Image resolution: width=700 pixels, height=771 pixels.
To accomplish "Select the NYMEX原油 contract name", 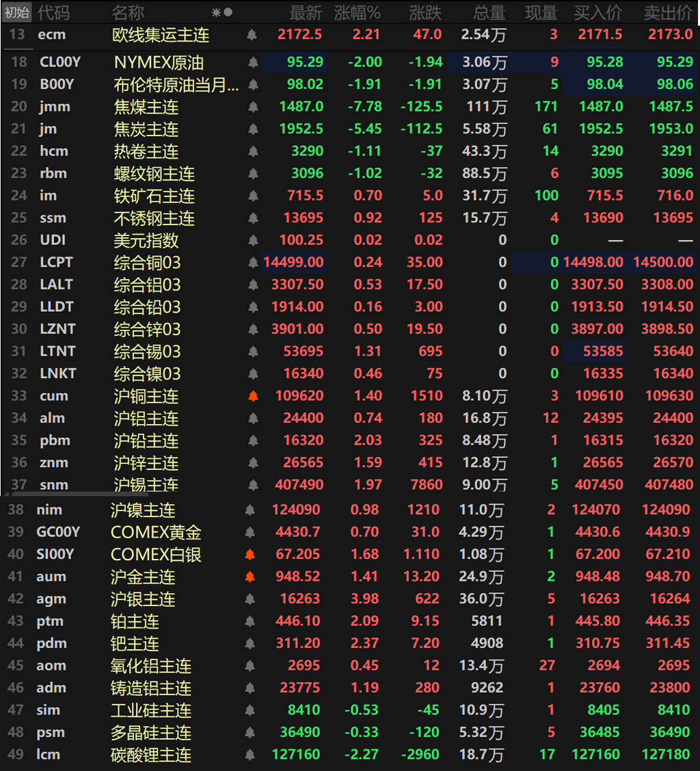I will click(x=159, y=62).
